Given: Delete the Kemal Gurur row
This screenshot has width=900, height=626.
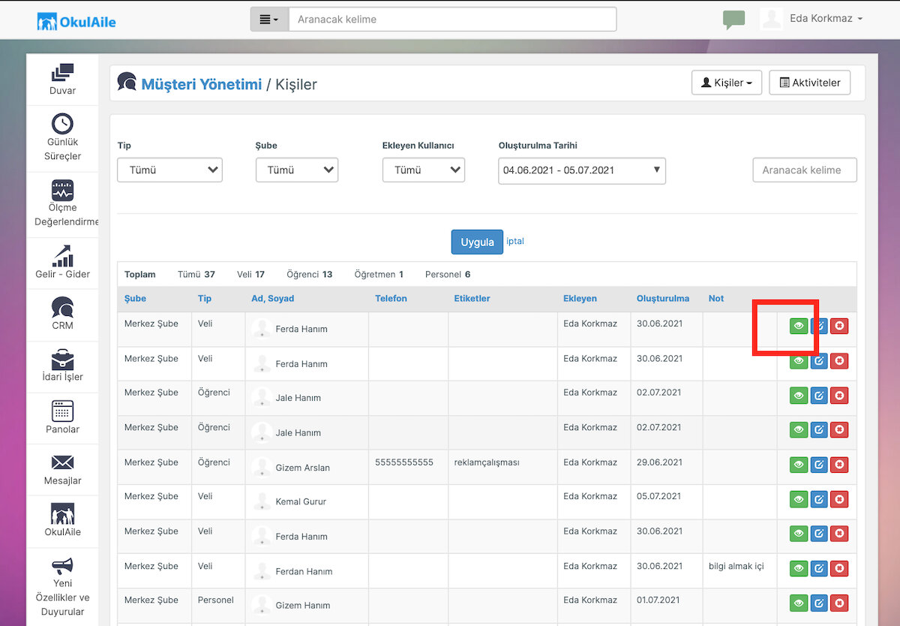Looking at the screenshot, I should point(839,499).
